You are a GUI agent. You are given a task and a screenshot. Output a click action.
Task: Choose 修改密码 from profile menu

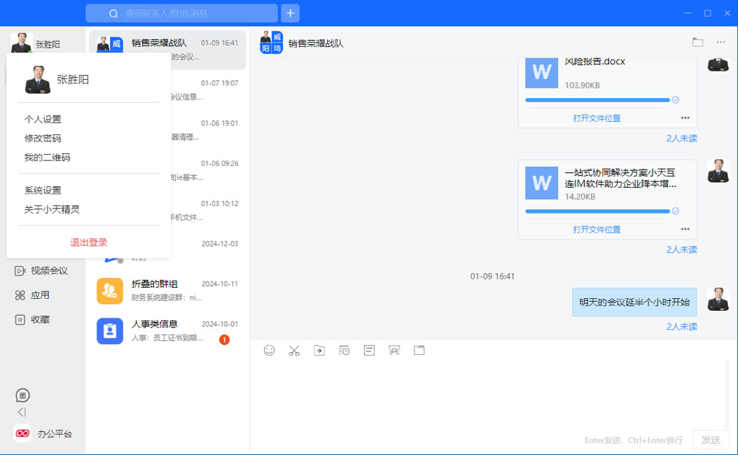[43, 139]
